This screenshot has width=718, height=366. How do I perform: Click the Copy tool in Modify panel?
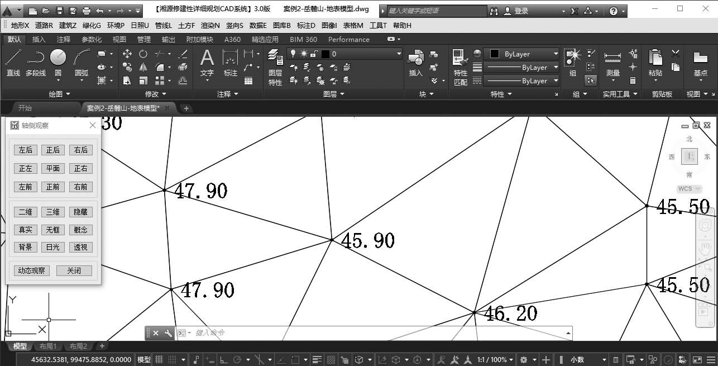point(127,67)
